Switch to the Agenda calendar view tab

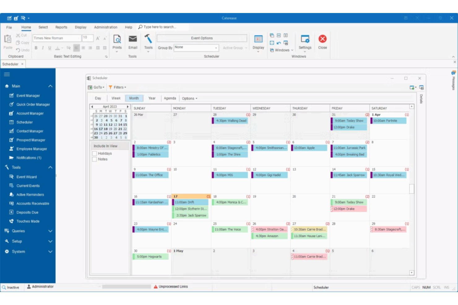point(170,98)
